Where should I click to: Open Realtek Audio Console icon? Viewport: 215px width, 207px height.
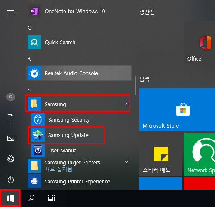pos(34,73)
